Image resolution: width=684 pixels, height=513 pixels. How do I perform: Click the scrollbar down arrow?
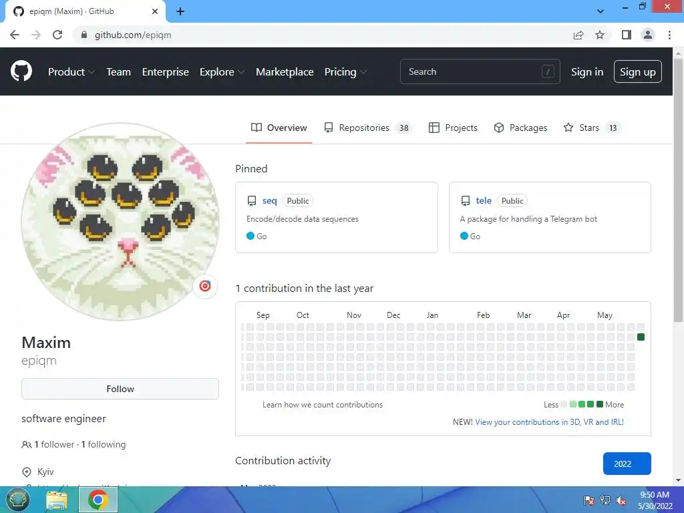click(x=678, y=480)
